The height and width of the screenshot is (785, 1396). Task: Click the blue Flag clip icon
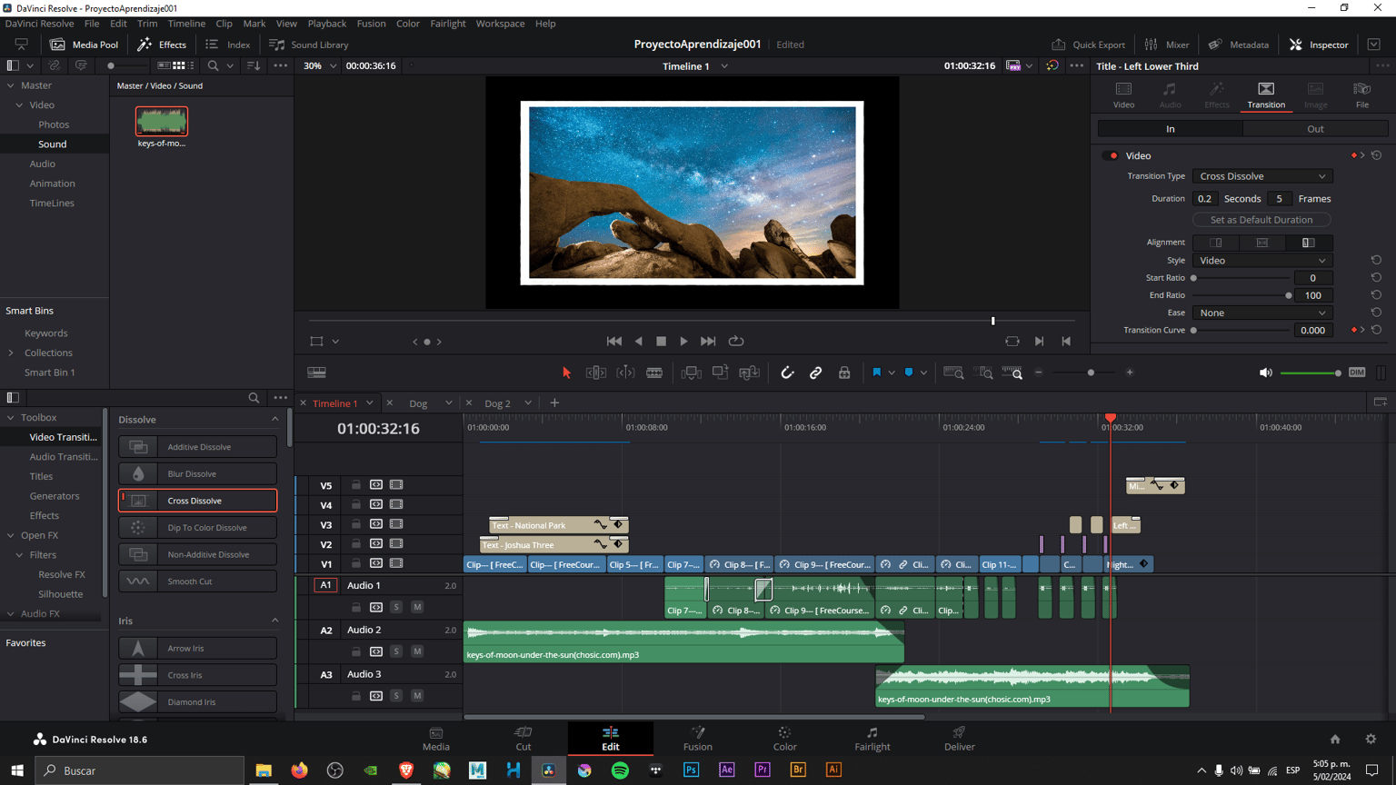(877, 373)
